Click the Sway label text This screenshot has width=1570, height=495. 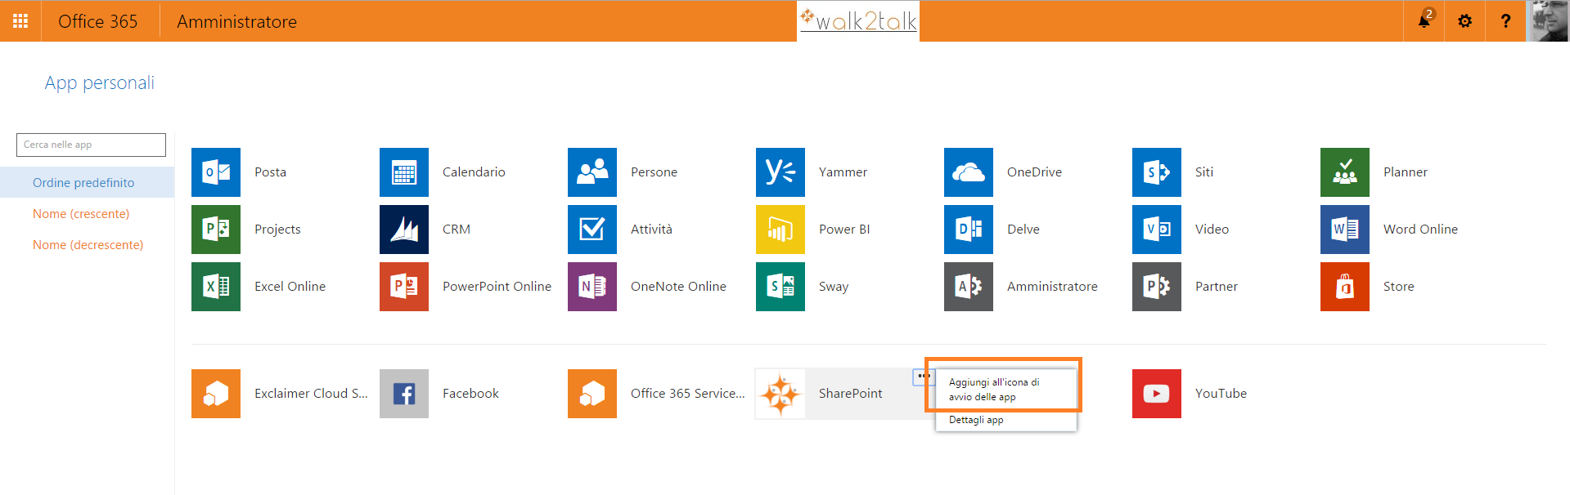[834, 287]
